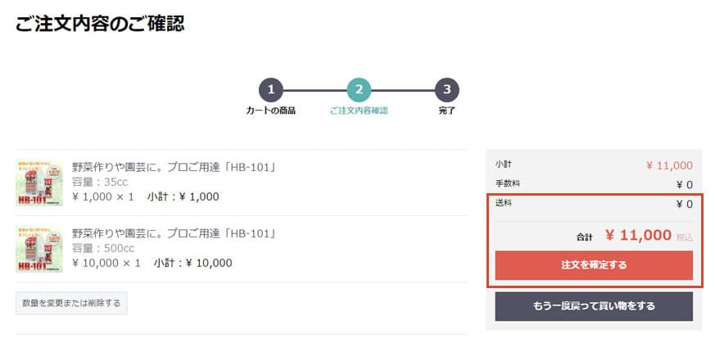Click the 35cc HB-101 product title
This screenshot has height=343, width=715.
coord(174,167)
